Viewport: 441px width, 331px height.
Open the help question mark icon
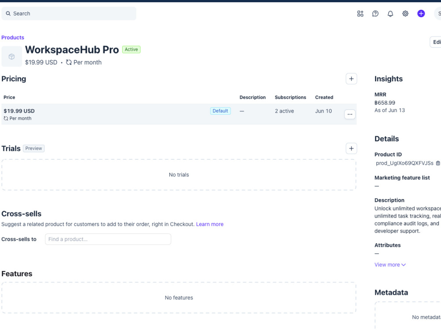click(375, 14)
